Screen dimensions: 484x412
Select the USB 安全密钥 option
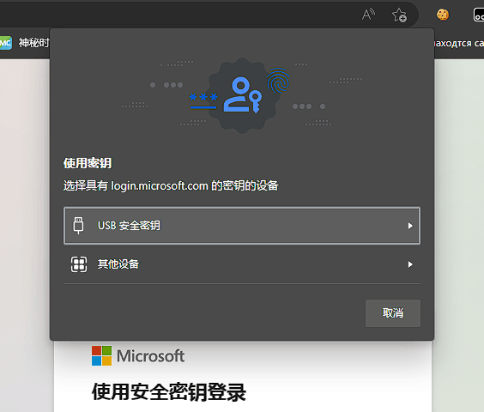[x=242, y=226]
